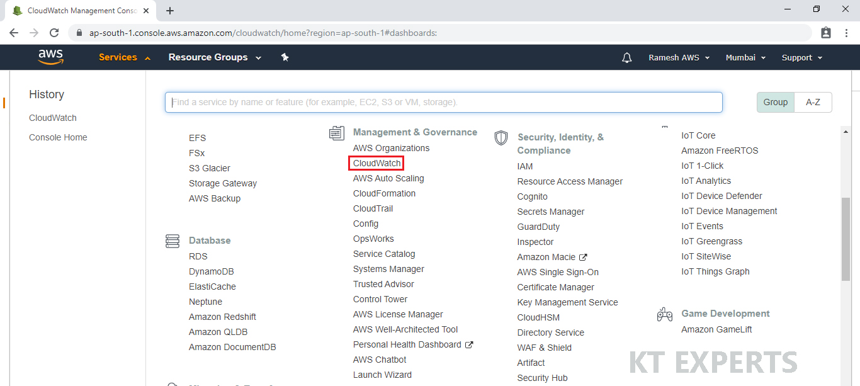Open Amazon FreeRTOS service
The image size is (860, 386).
720,150
